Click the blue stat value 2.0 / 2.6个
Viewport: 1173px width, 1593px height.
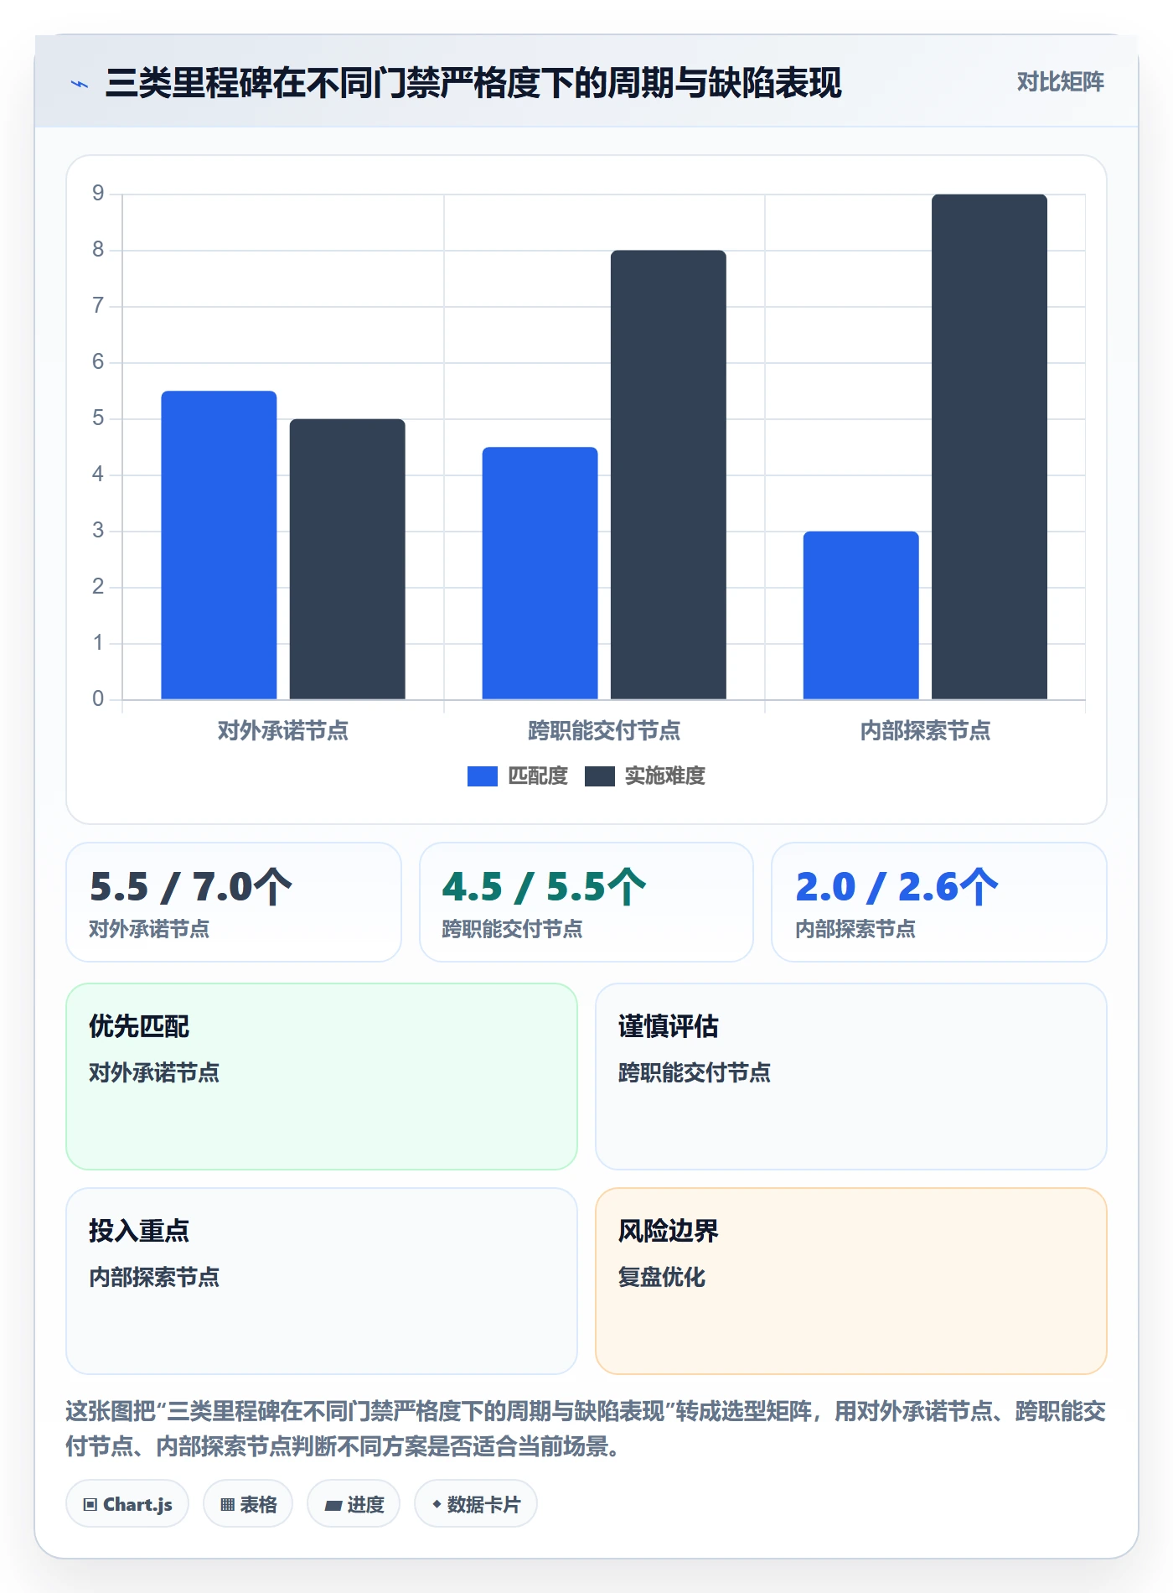coord(897,887)
